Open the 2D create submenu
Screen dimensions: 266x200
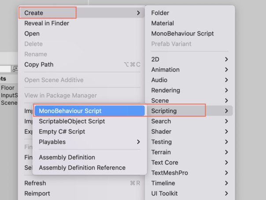pyautogui.click(x=190, y=59)
